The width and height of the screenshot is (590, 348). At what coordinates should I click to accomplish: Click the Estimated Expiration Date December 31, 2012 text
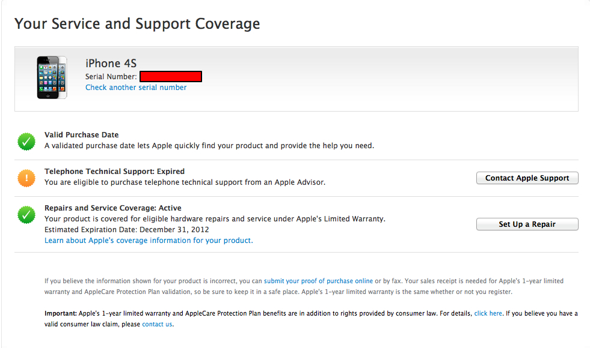pyautogui.click(x=126, y=230)
